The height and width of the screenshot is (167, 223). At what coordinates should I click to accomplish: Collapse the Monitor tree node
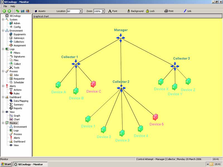(3, 123)
